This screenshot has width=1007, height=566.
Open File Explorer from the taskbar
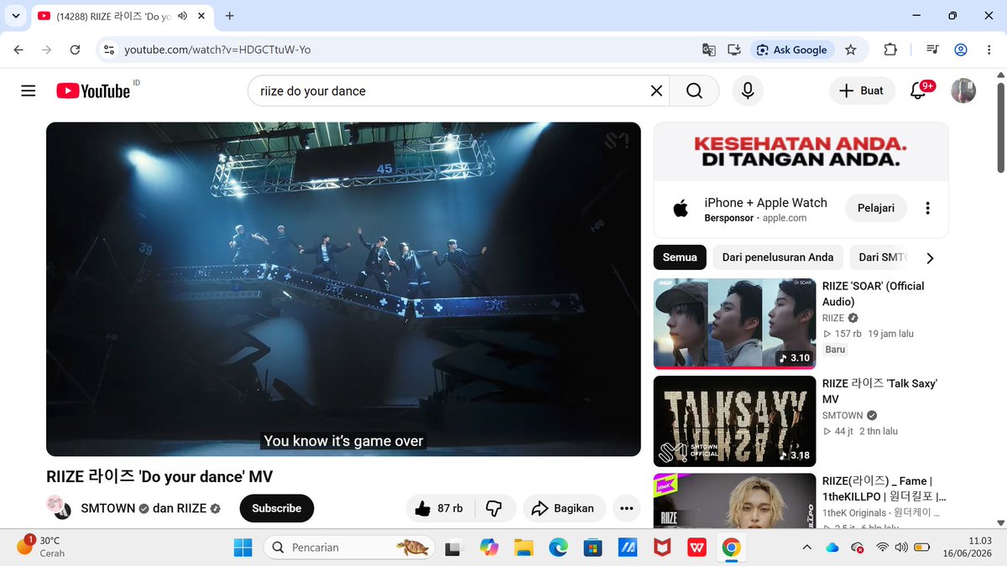pos(524,548)
